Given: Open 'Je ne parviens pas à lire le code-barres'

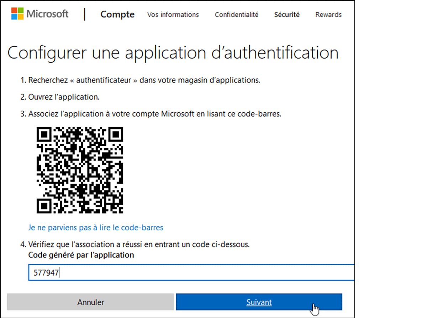Looking at the screenshot, I should (x=96, y=228).
